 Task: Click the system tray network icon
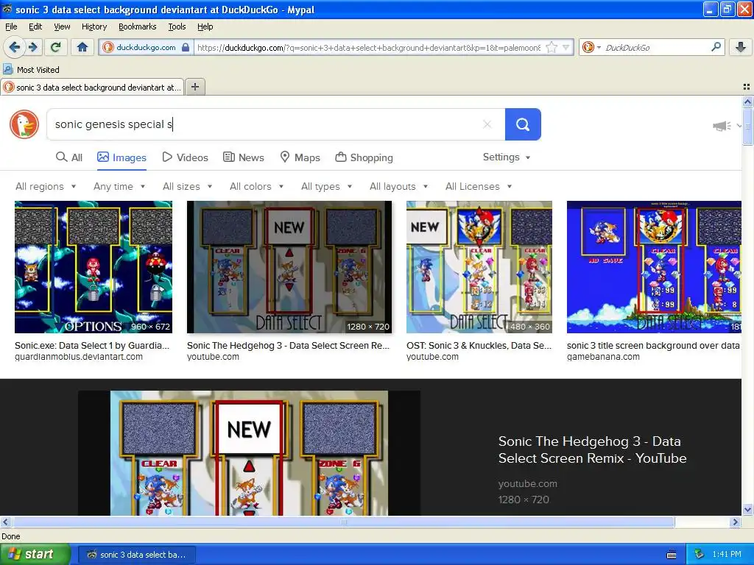point(699,555)
